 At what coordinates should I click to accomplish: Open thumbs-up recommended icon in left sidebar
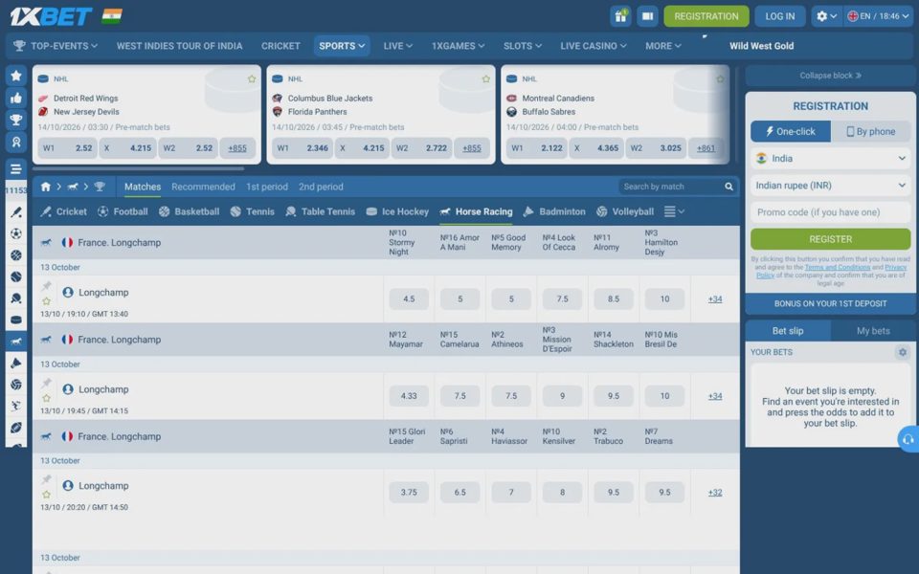[16, 98]
